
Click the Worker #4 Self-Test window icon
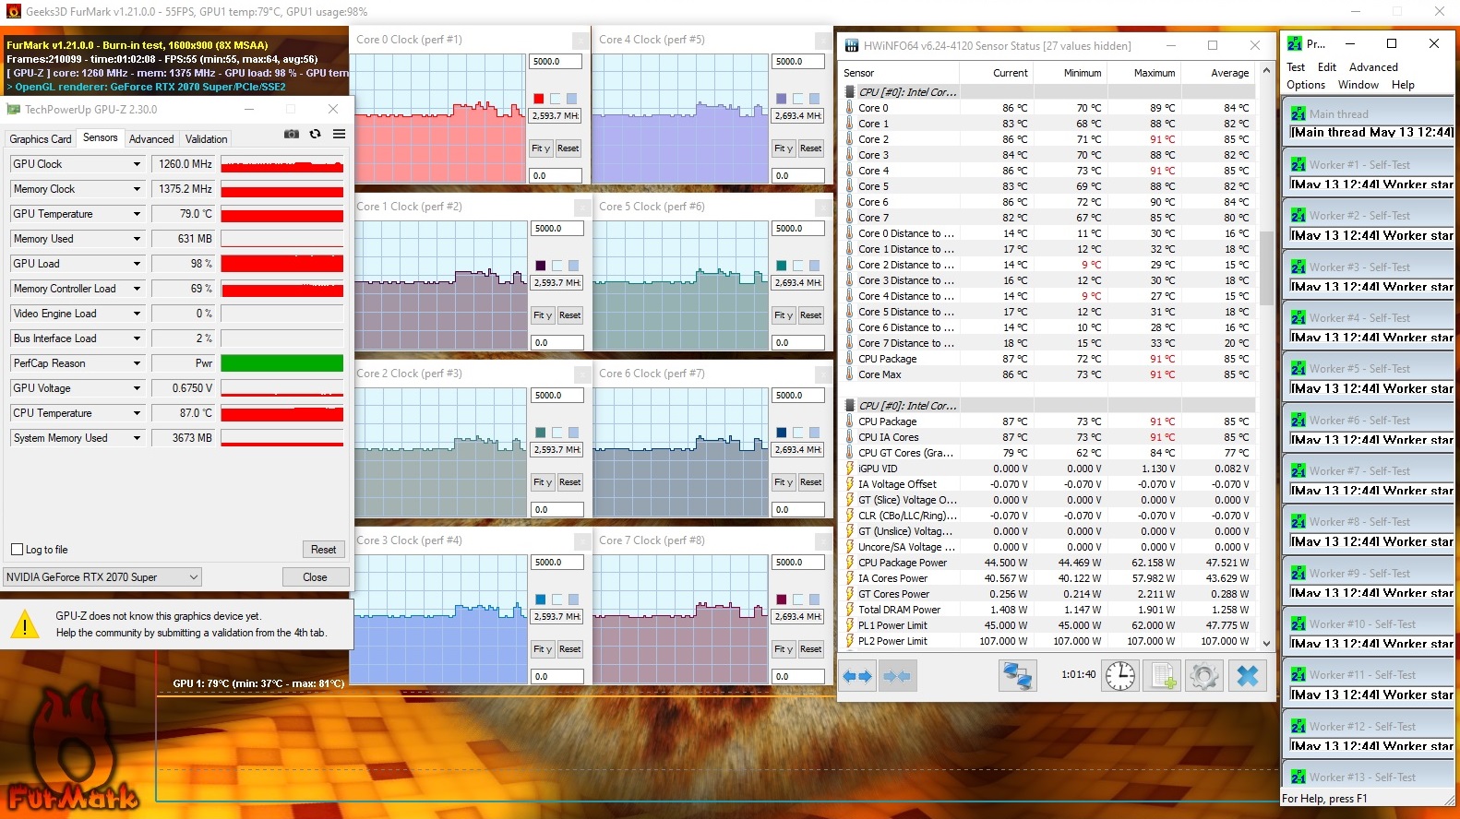[x=1298, y=317]
